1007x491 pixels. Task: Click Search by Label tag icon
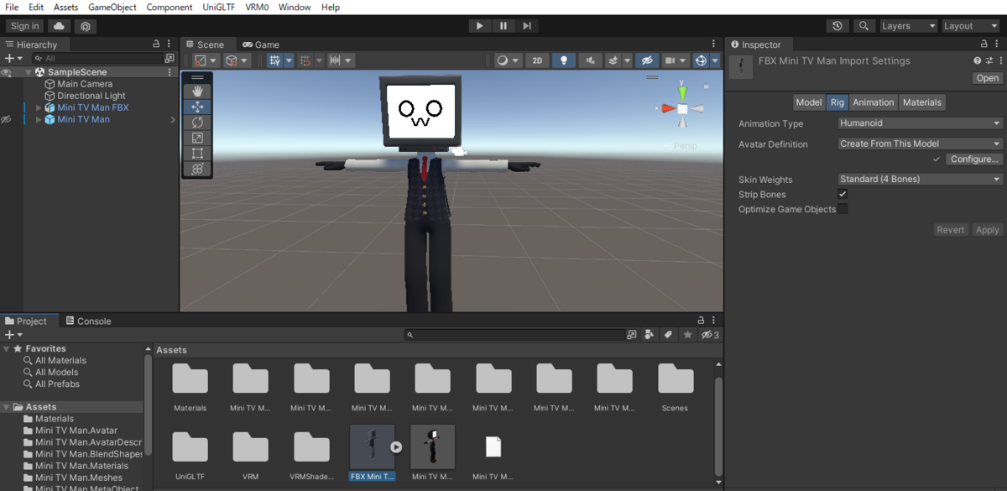(669, 335)
